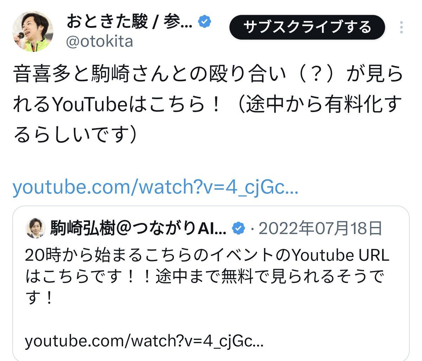Click the verified badge beside 駒崎弘樹@つながりAI

[239, 229]
